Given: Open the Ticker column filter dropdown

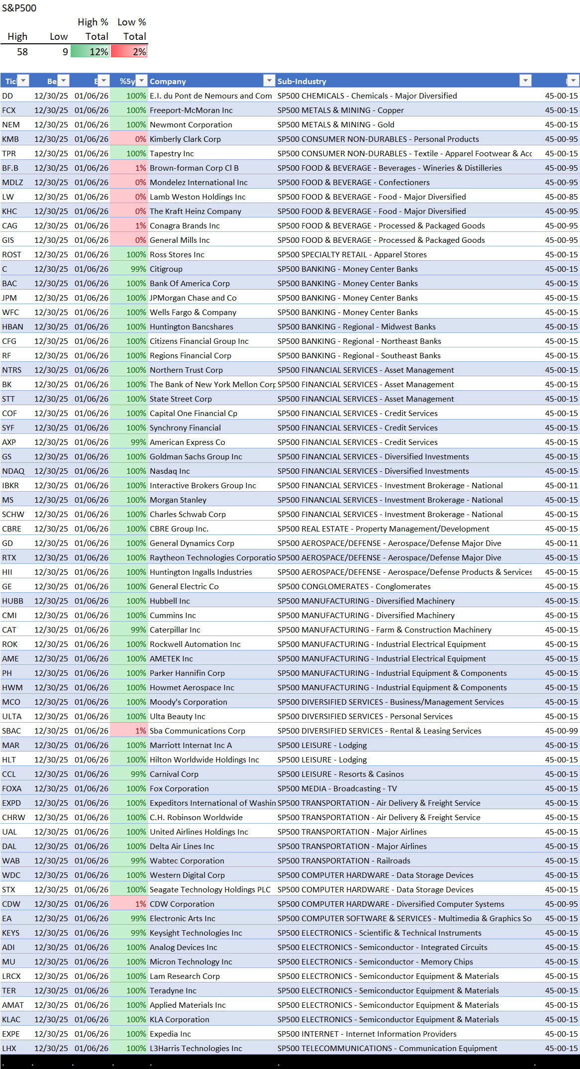Looking at the screenshot, I should click(23, 81).
